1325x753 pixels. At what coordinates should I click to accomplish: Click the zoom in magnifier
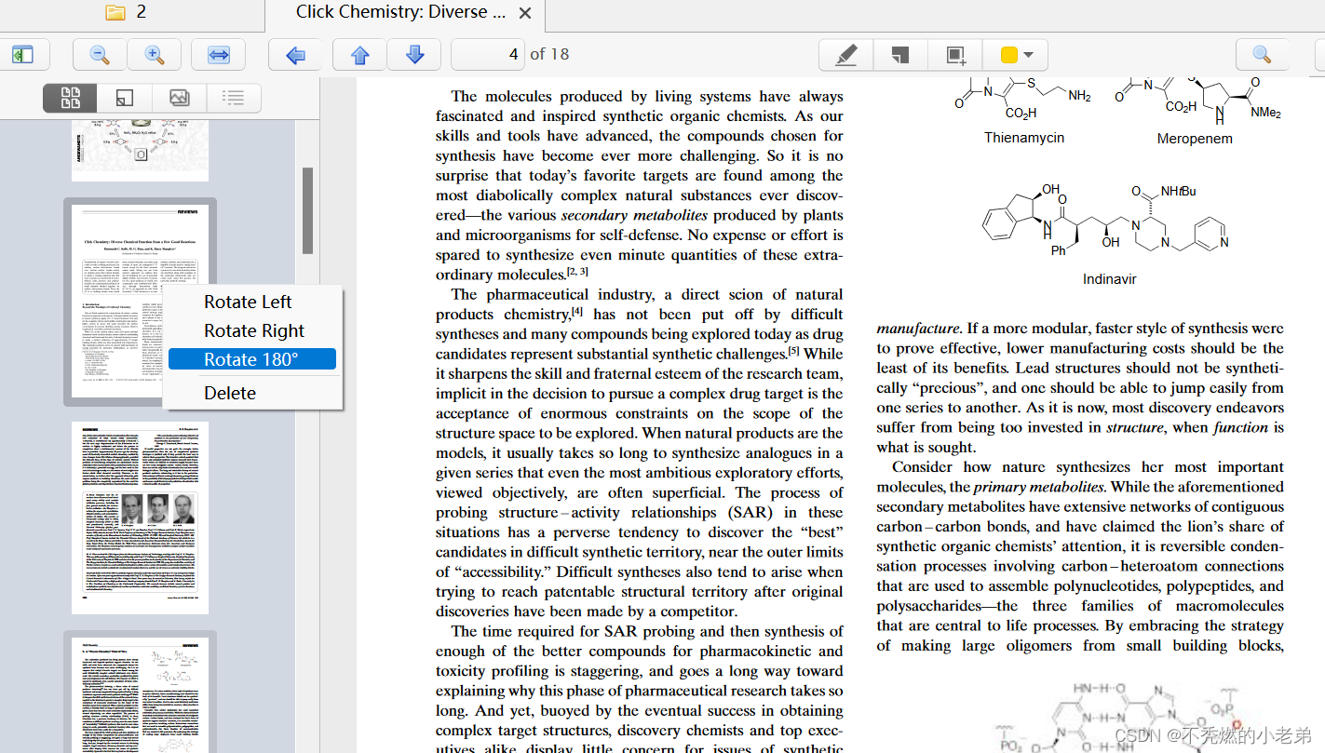[x=155, y=55]
